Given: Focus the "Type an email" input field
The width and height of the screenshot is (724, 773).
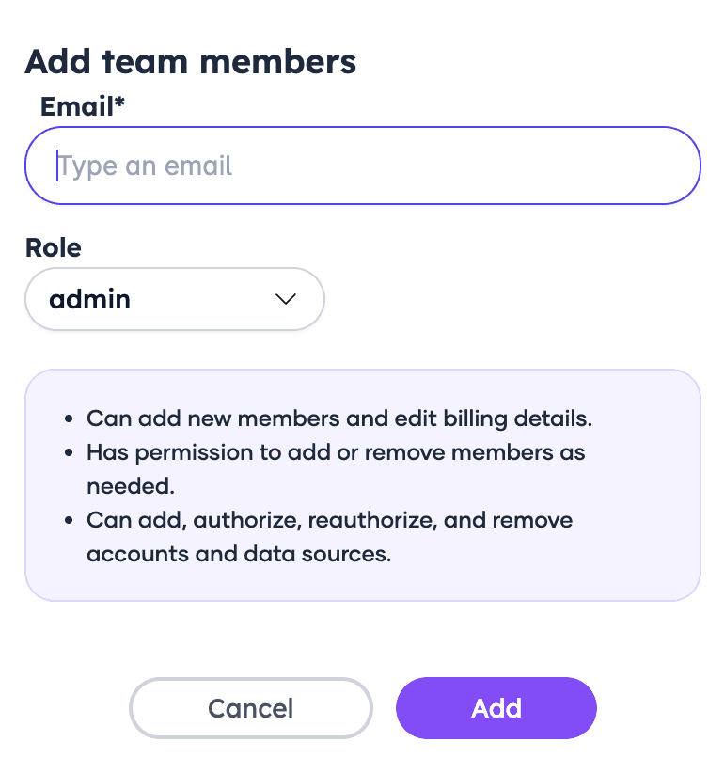Looking at the screenshot, I should pyautogui.click(x=362, y=166).
